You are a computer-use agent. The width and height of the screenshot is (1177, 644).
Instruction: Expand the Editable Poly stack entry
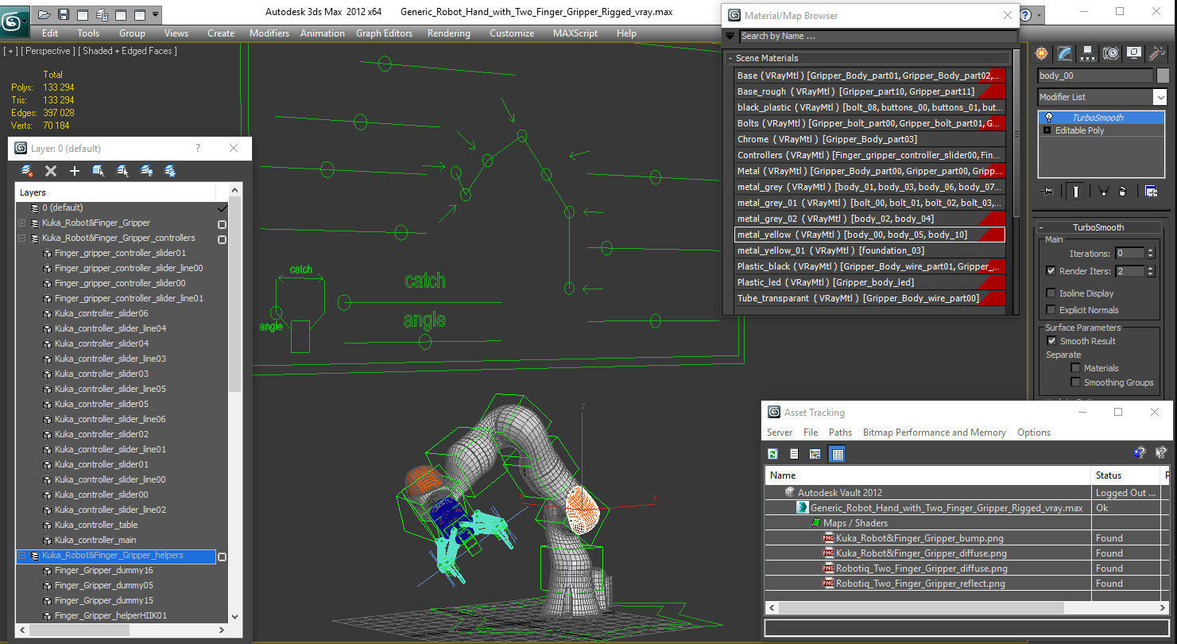1047,130
